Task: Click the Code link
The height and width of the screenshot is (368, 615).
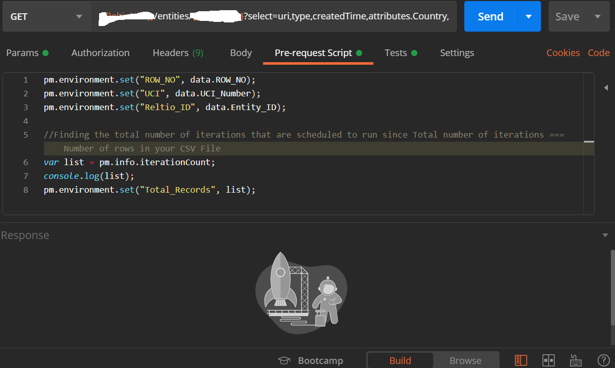Action: [599, 53]
